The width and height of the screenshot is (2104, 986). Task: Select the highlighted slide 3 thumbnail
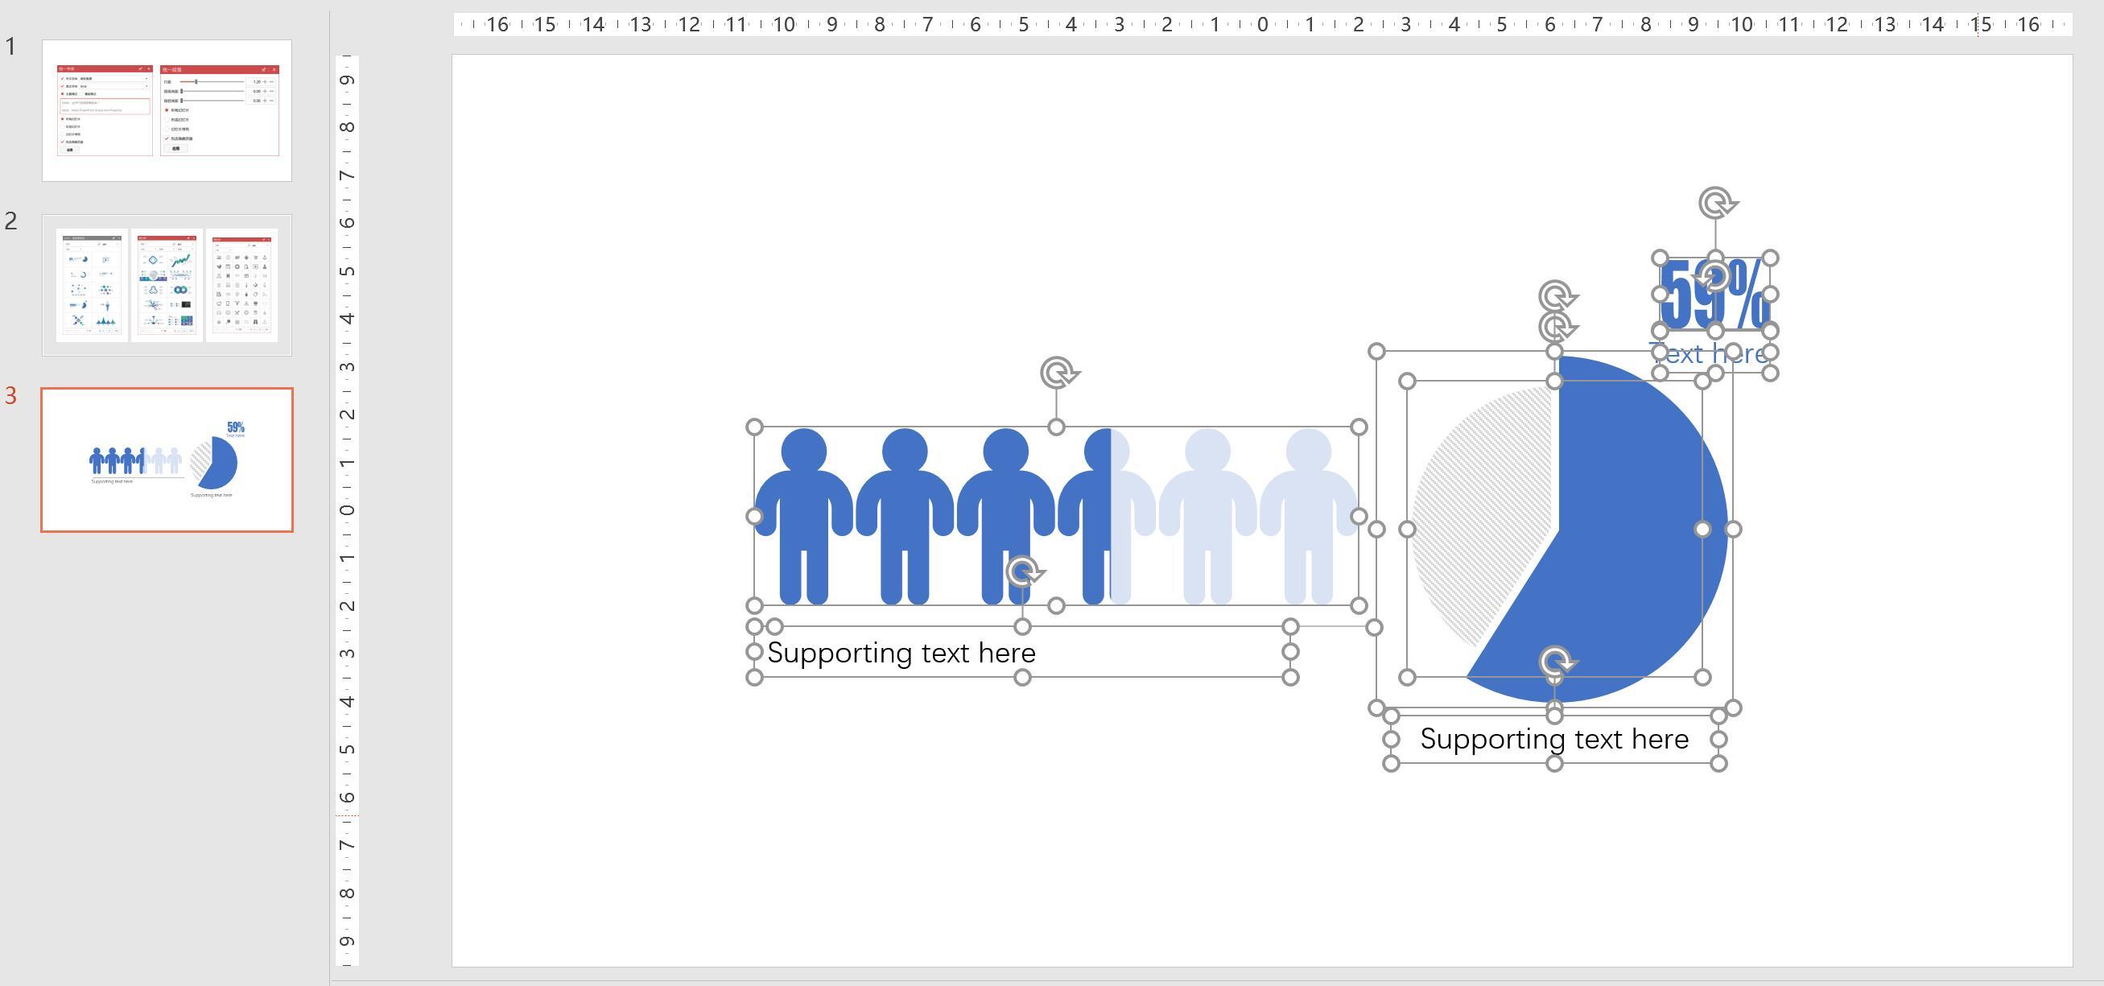click(x=167, y=460)
